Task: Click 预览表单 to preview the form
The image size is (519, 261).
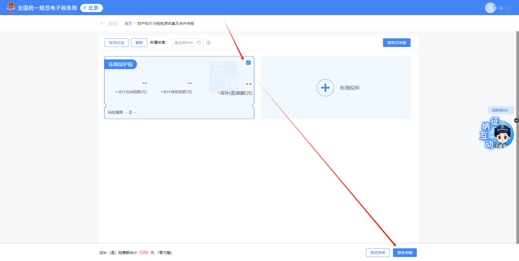Action: click(378, 252)
